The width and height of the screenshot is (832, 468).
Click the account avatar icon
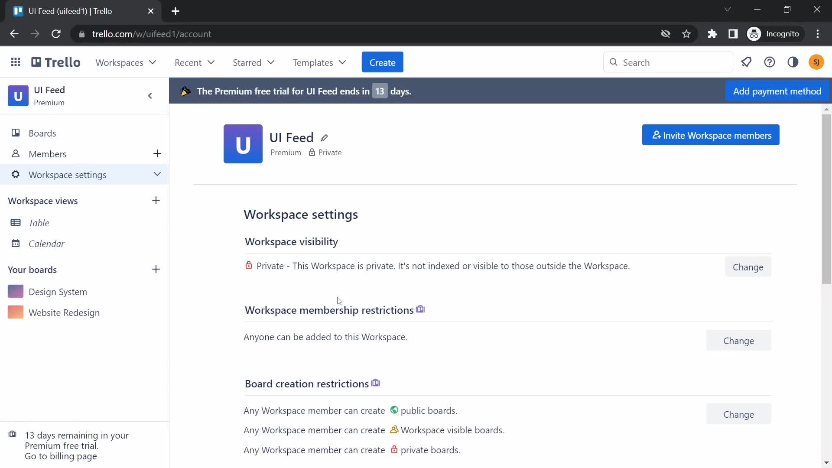pyautogui.click(x=816, y=62)
